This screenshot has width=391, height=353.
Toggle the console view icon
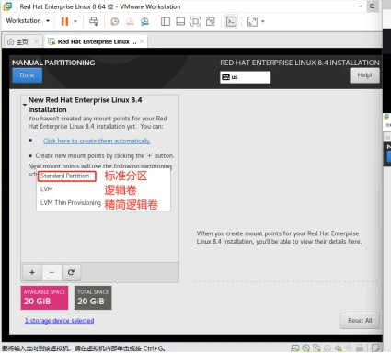[231, 21]
